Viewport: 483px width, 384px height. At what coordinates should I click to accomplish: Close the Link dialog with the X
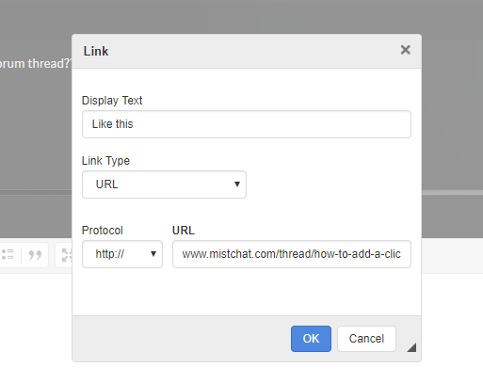coord(406,50)
